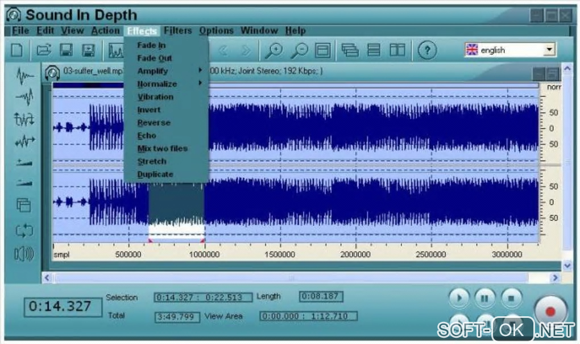The height and width of the screenshot is (344, 580).
Task: Zoom in with the magnifier plus icon
Action: point(274,51)
